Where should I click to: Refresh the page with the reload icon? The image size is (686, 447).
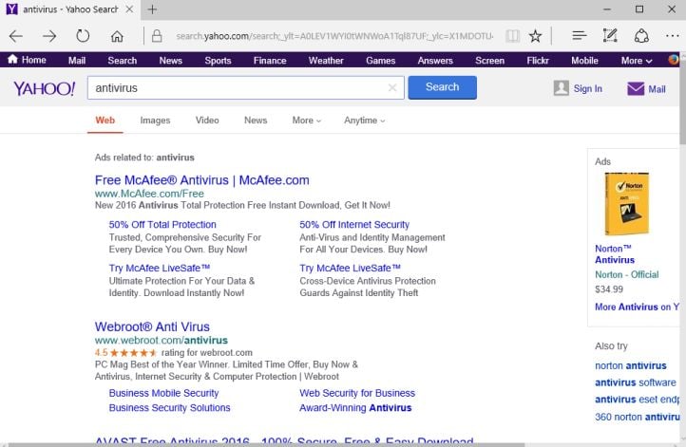83,35
